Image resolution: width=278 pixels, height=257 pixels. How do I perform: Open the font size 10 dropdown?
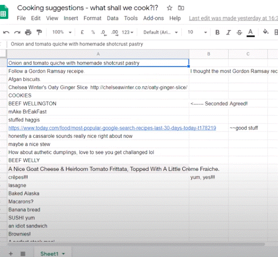coord(197,32)
